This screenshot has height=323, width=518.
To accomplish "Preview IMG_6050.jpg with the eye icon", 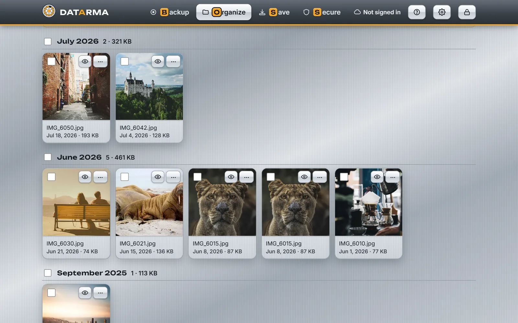I will [85, 61].
